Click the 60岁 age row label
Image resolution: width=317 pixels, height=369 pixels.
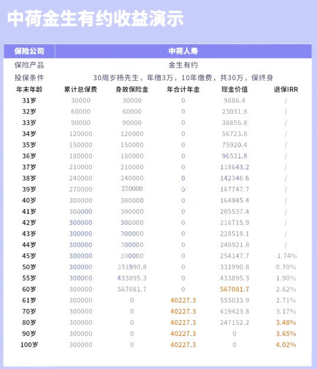tap(29, 289)
